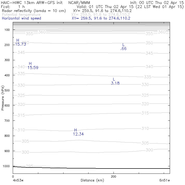185x185 pixels.
Task: Click the '800' pressure axis tick label
Action: pos(7,136)
